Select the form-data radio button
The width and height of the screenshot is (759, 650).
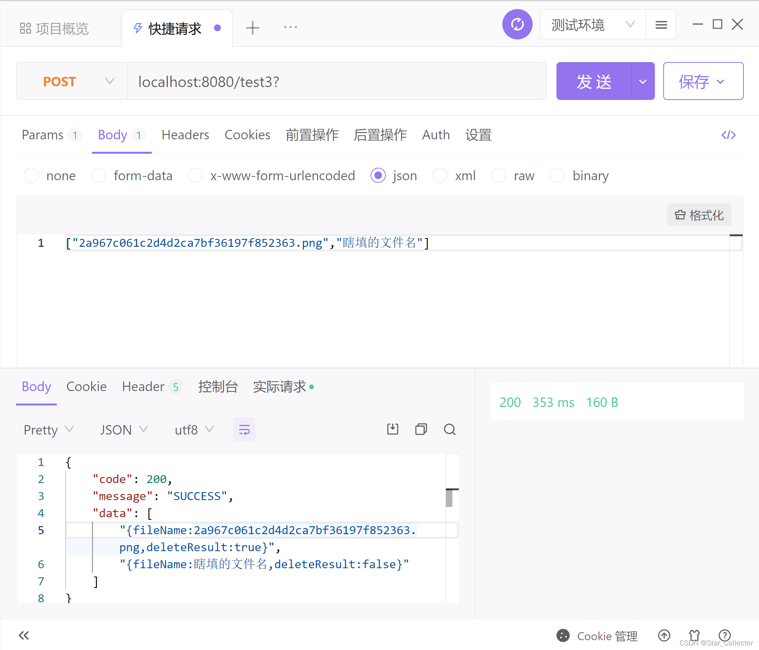pos(99,175)
